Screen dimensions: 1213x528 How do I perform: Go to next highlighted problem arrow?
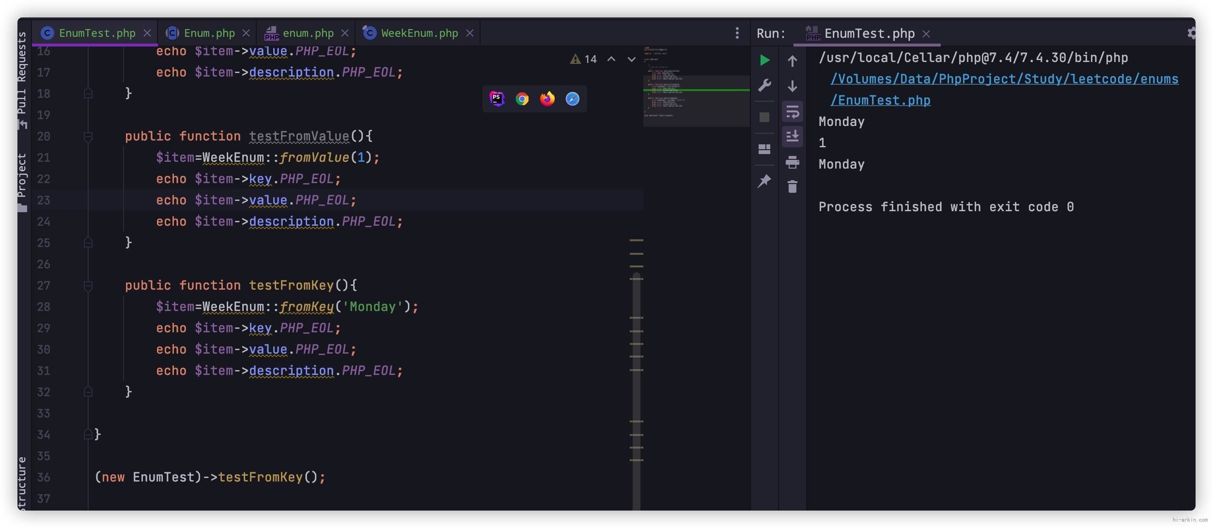click(x=632, y=59)
